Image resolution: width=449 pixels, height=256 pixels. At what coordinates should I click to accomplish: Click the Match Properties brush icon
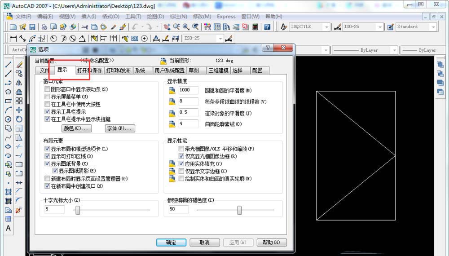pyautogui.click(x=113, y=27)
